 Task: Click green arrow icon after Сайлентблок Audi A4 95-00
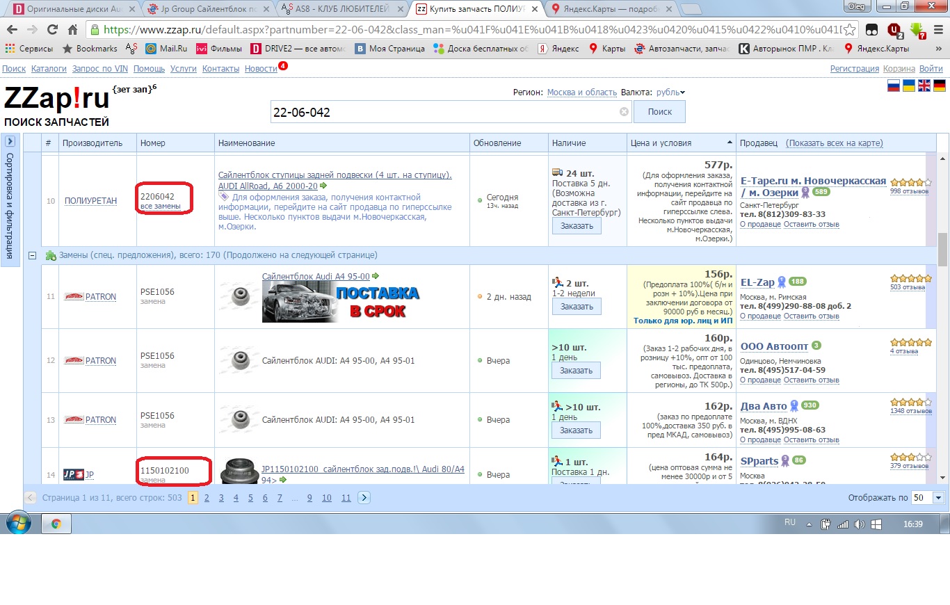[x=376, y=277]
